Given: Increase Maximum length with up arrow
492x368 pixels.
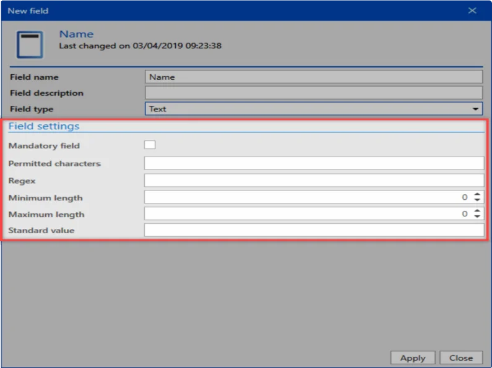Looking at the screenshot, I should click(x=477, y=211).
